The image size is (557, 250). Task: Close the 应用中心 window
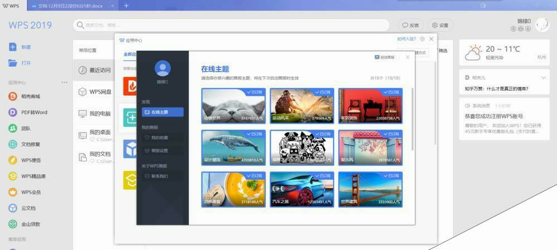[431, 39]
